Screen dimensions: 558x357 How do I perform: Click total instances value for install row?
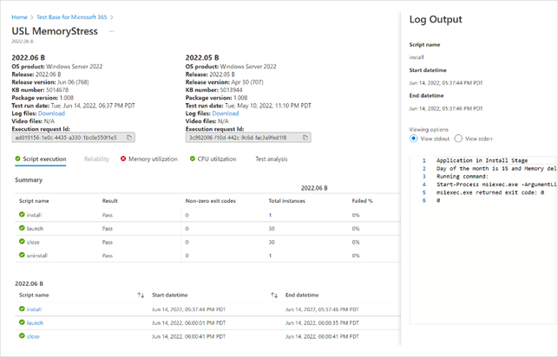click(x=270, y=215)
